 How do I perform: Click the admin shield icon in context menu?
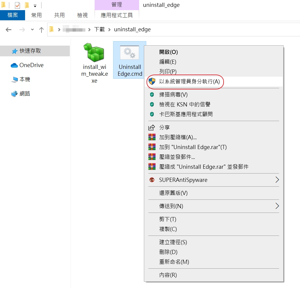coord(152,81)
